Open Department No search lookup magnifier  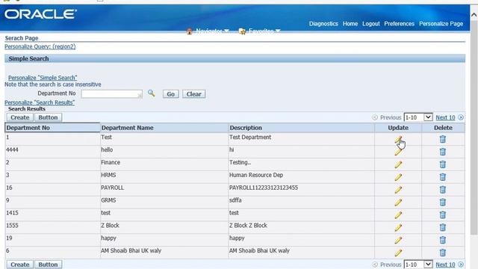[151, 93]
